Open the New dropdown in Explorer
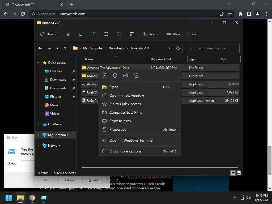 [x=48, y=34]
